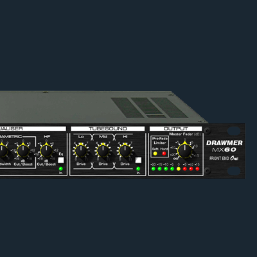The height and width of the screenshot is (257, 257).
Task: Toggle the Tubesound in/out button
Action: click(138, 160)
